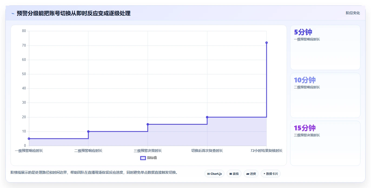The height and width of the screenshot is (188, 371).
Task: Click the data point for 一级预警响应时长
Action: tap(29, 139)
